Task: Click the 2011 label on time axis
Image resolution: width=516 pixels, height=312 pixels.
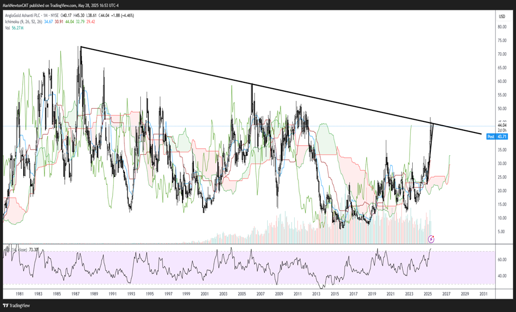Action: (298, 294)
